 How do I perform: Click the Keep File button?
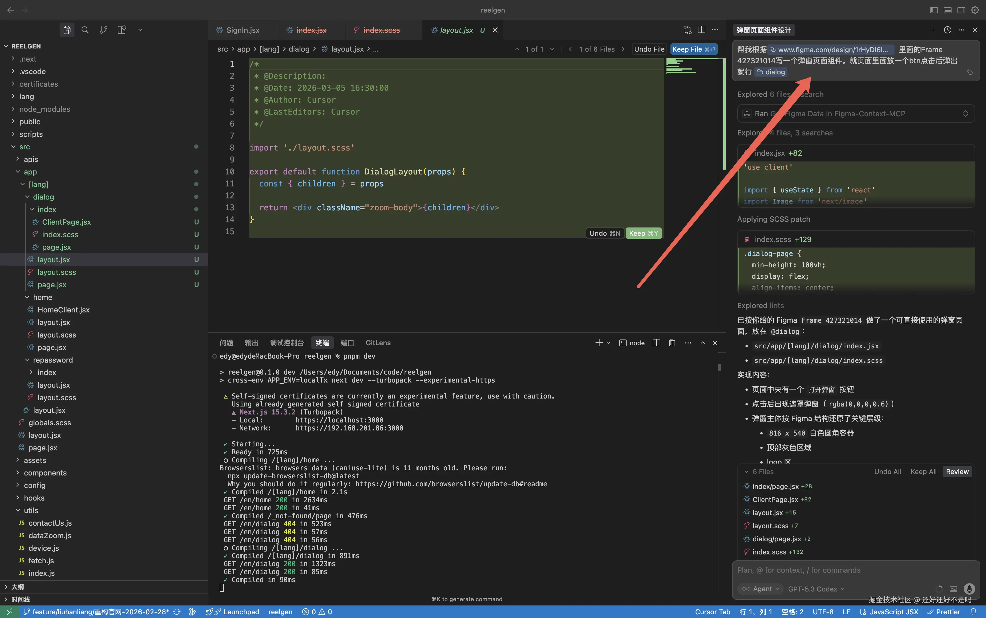pos(693,49)
